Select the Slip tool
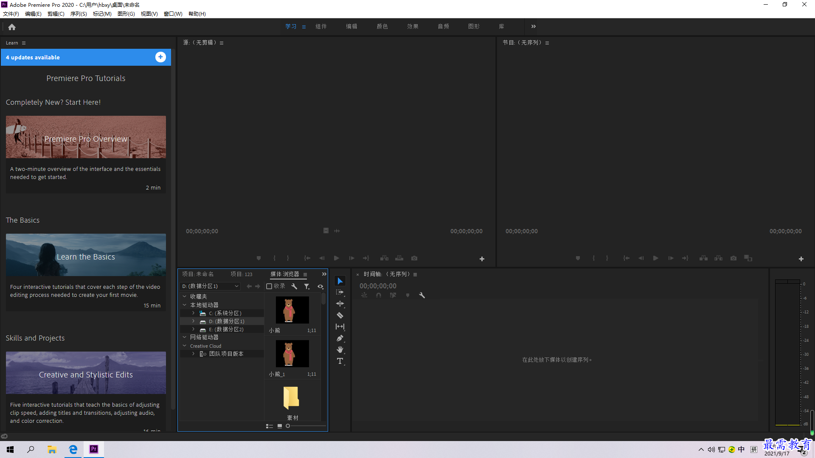Screen dimensions: 815x458 340,327
